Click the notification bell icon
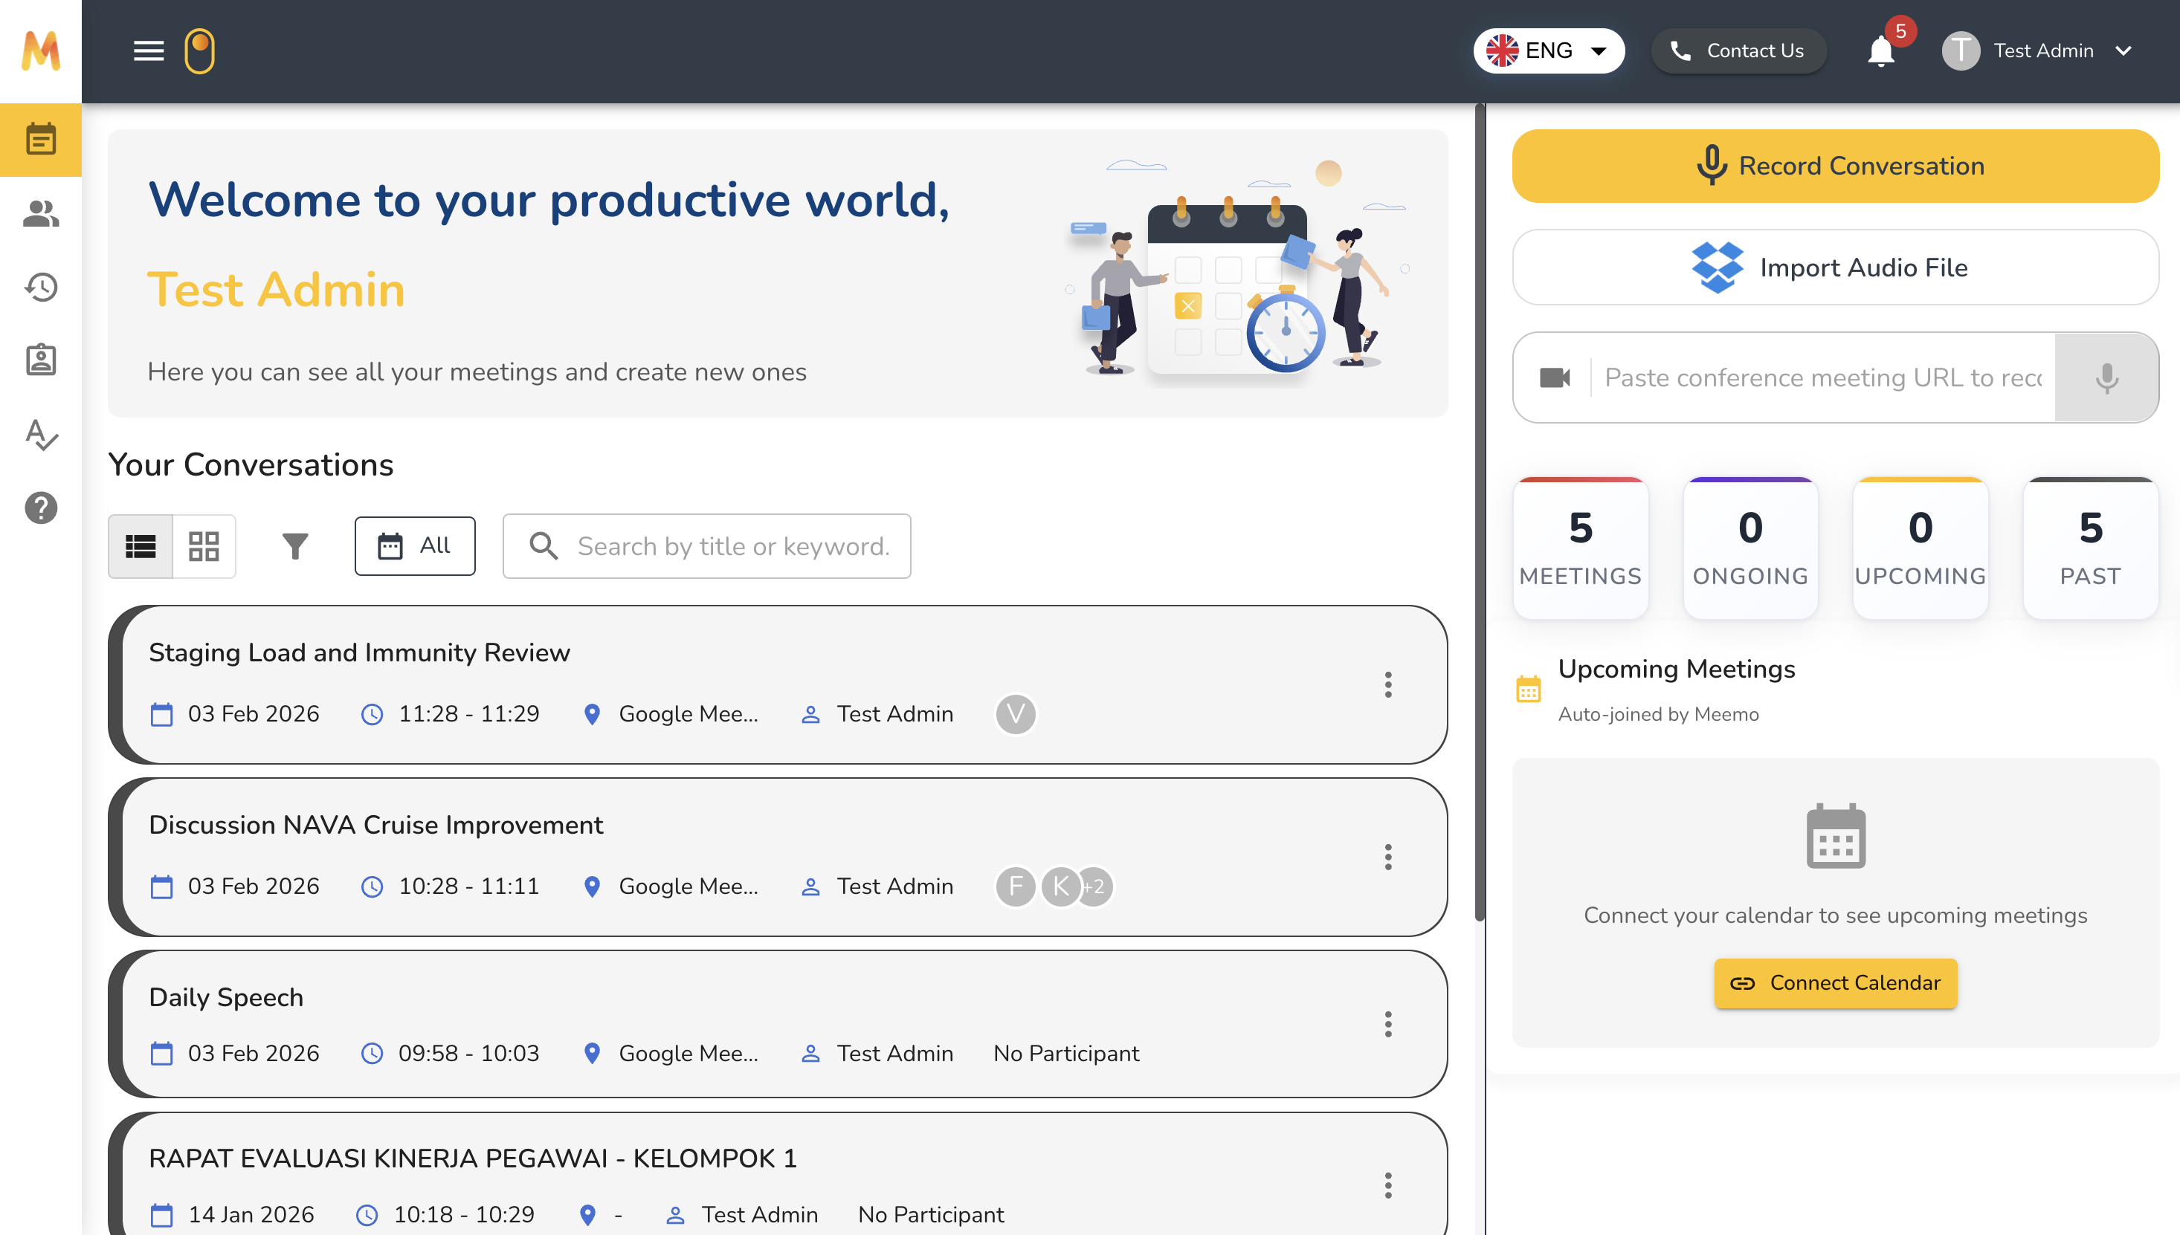 pos(1880,52)
